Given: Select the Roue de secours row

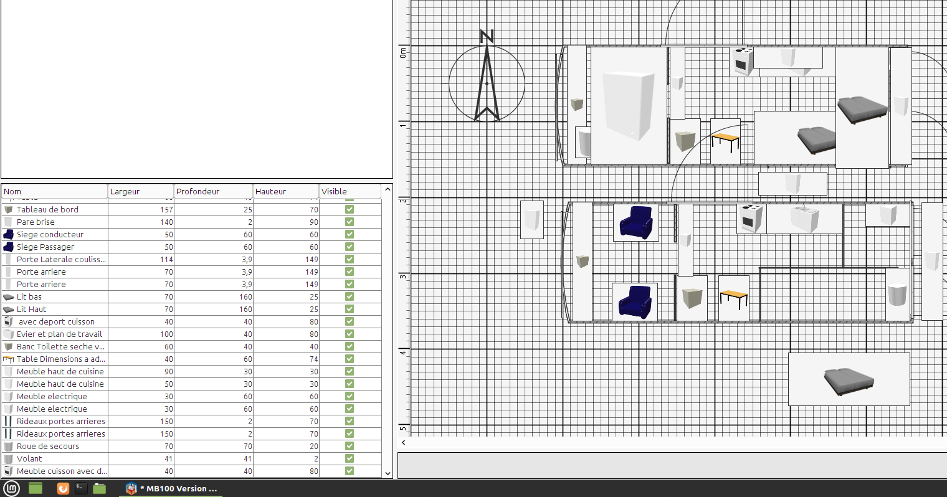Looking at the screenshot, I should pos(48,447).
